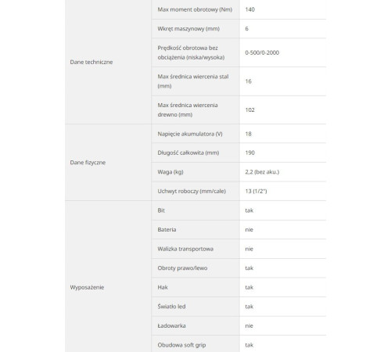391x352 pixels.
Task: Click the Wyposażenie category label
Action: point(87,287)
